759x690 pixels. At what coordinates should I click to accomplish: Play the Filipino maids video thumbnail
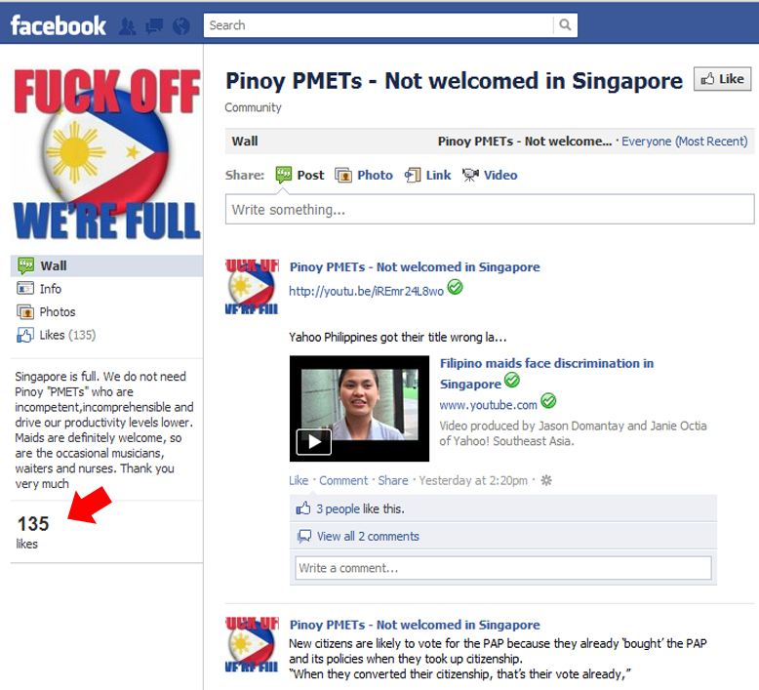point(359,409)
